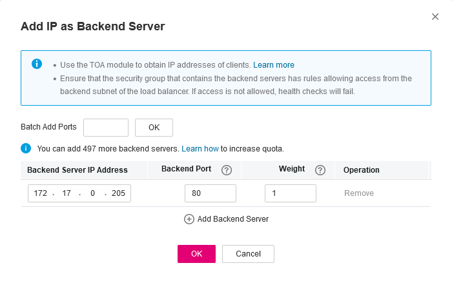Open the Weight help question mark icon
This screenshot has width=452, height=281.
(x=320, y=170)
